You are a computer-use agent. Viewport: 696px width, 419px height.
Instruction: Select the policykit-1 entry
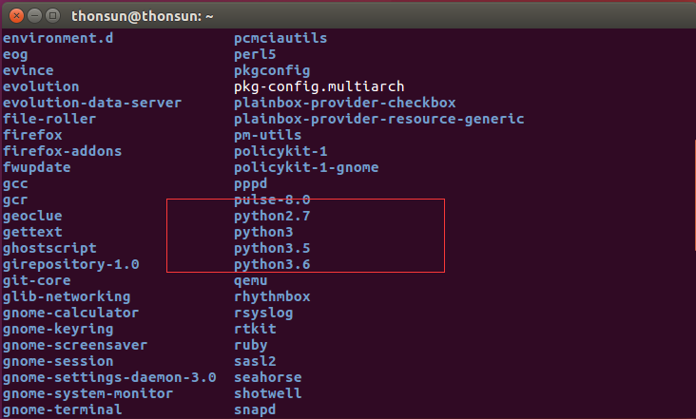[x=280, y=151]
